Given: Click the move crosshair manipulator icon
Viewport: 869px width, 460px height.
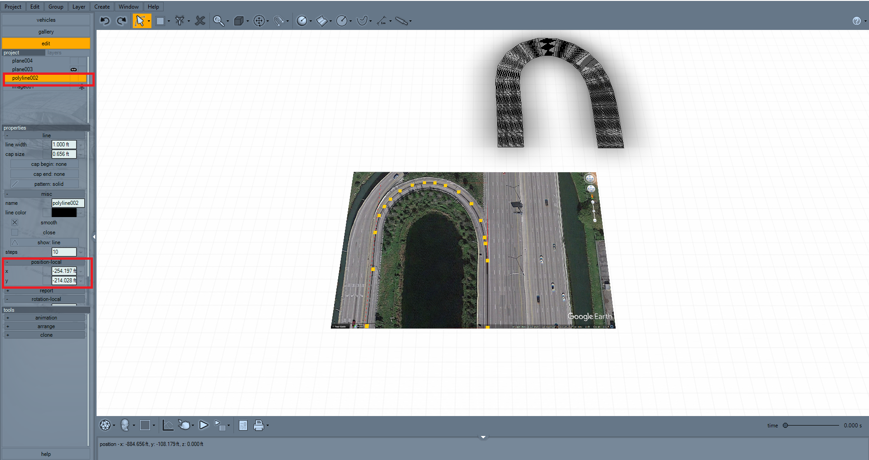Looking at the screenshot, I should [259, 21].
